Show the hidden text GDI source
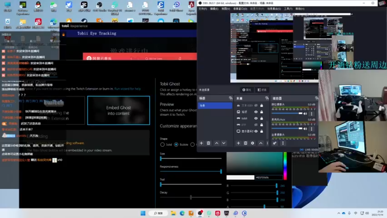The image size is (387, 218). 256,106
